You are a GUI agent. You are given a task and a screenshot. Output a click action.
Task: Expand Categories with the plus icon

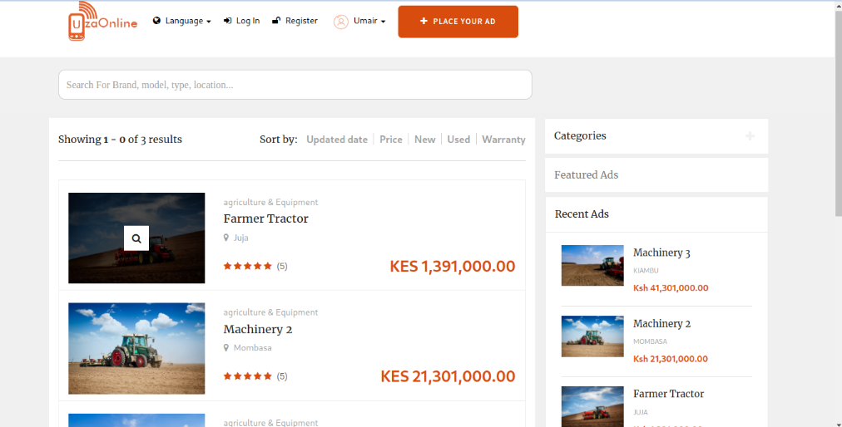coord(750,136)
